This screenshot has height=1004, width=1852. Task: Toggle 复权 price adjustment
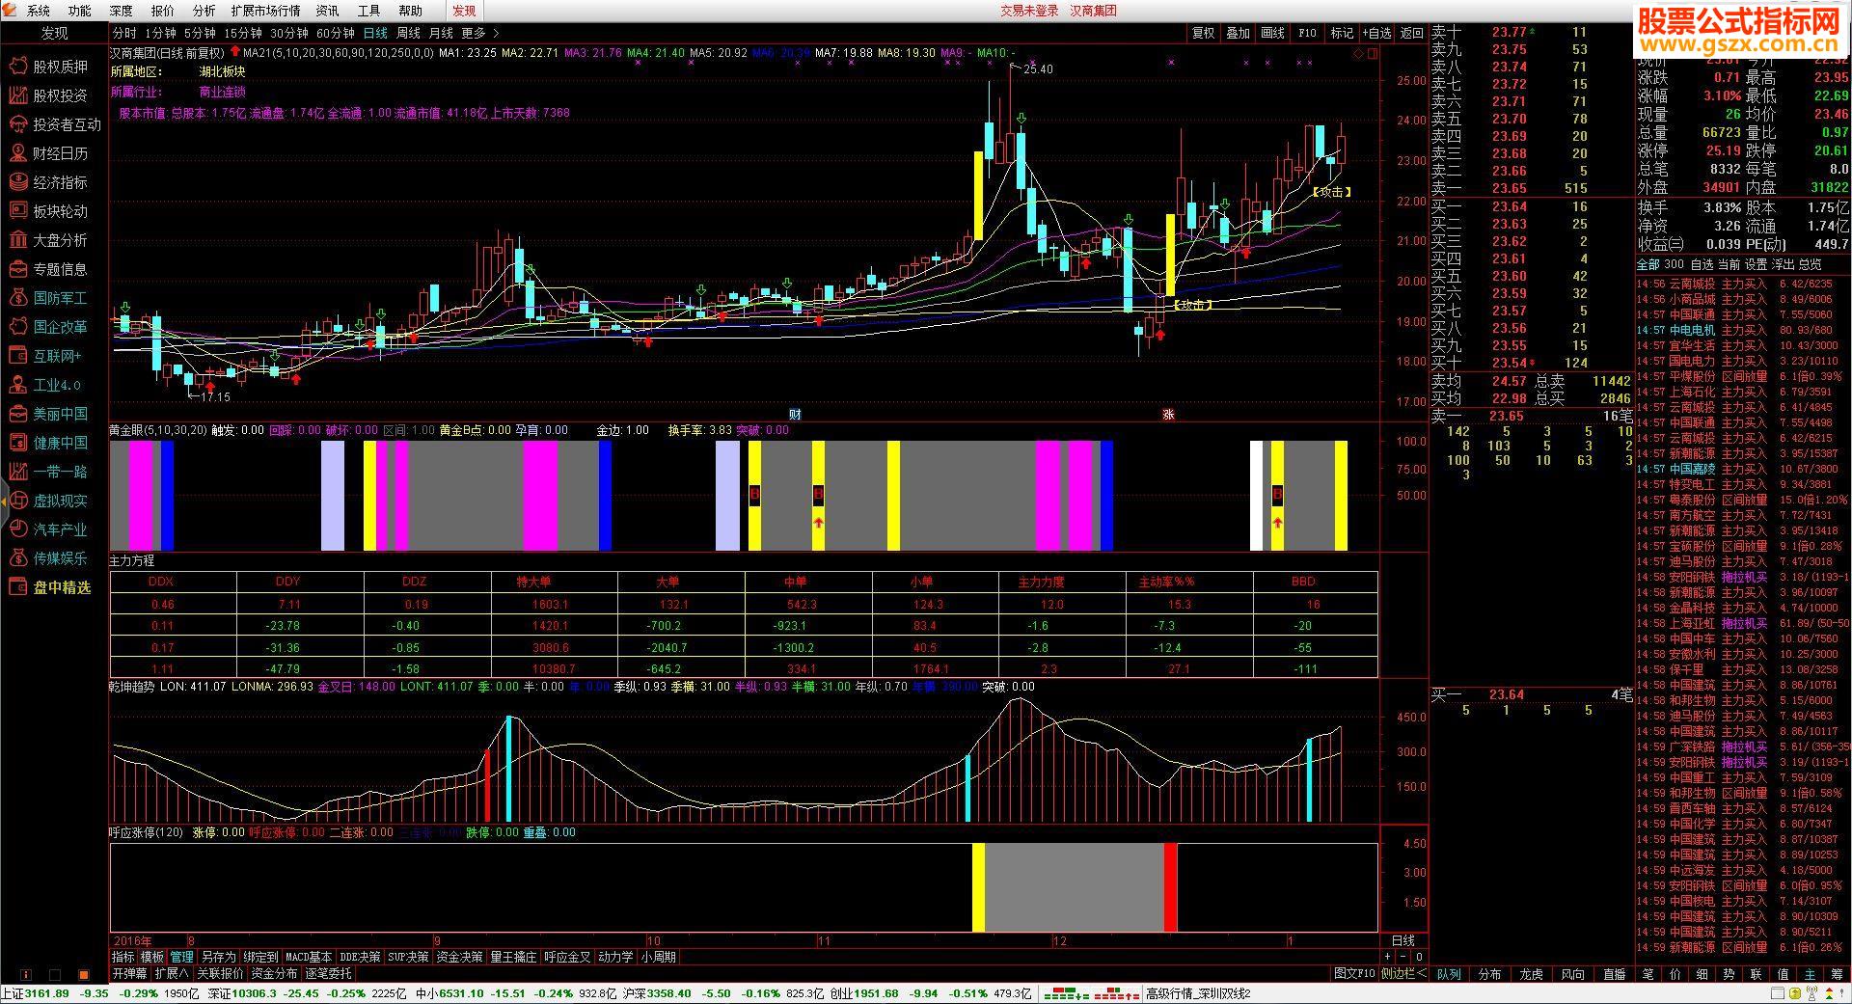click(1204, 33)
